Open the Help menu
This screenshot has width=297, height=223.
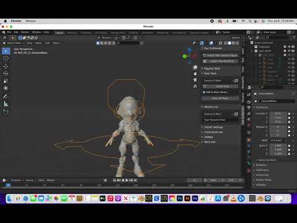[x=46, y=32]
